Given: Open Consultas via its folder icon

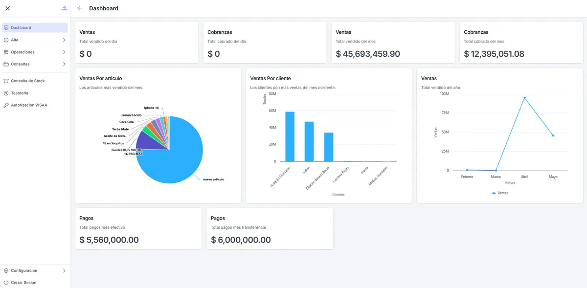Looking at the screenshot, I should 6,64.
